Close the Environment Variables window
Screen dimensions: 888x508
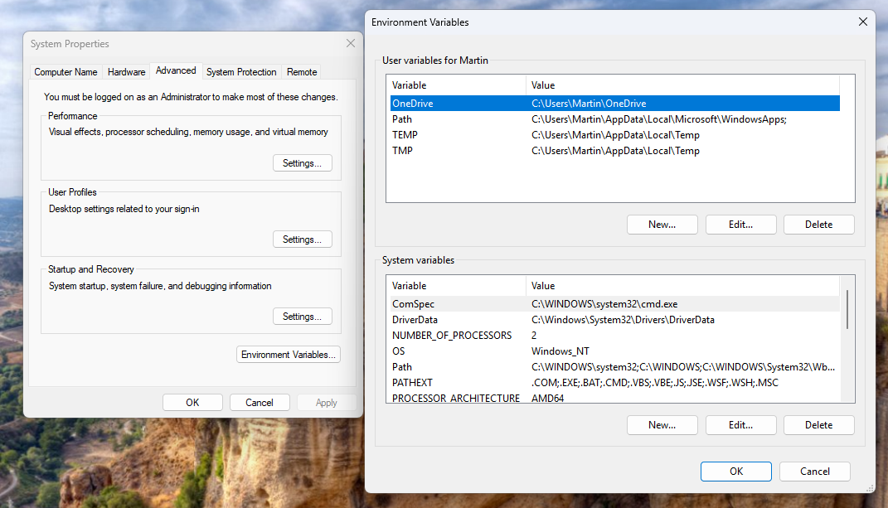(x=862, y=22)
